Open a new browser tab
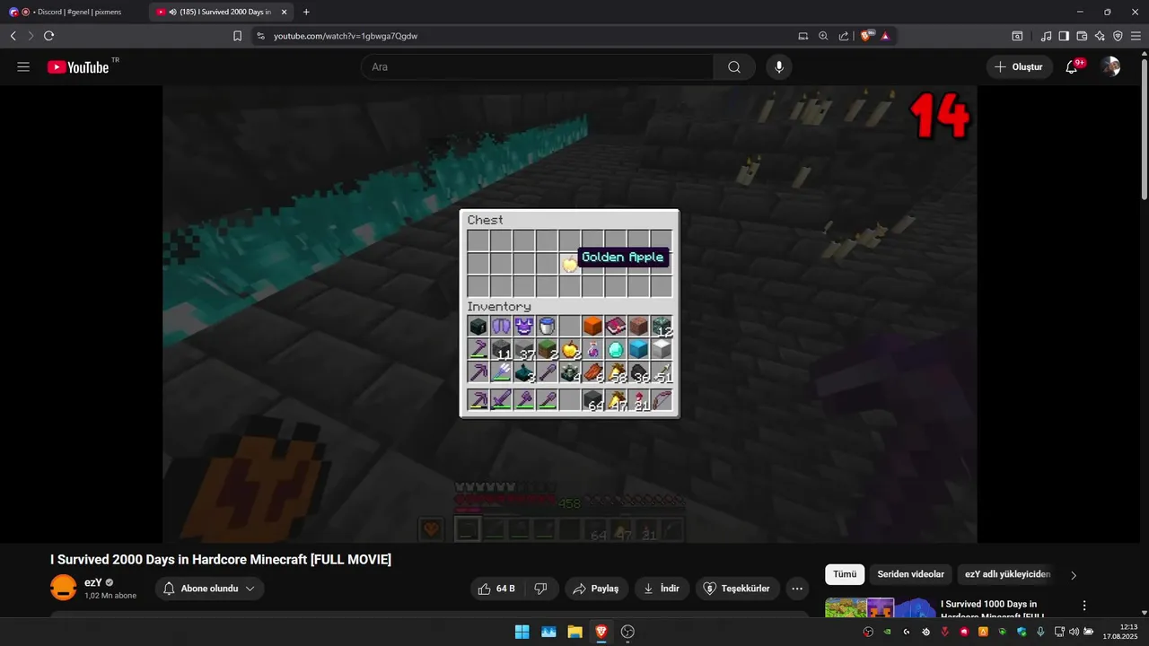 pos(306,12)
